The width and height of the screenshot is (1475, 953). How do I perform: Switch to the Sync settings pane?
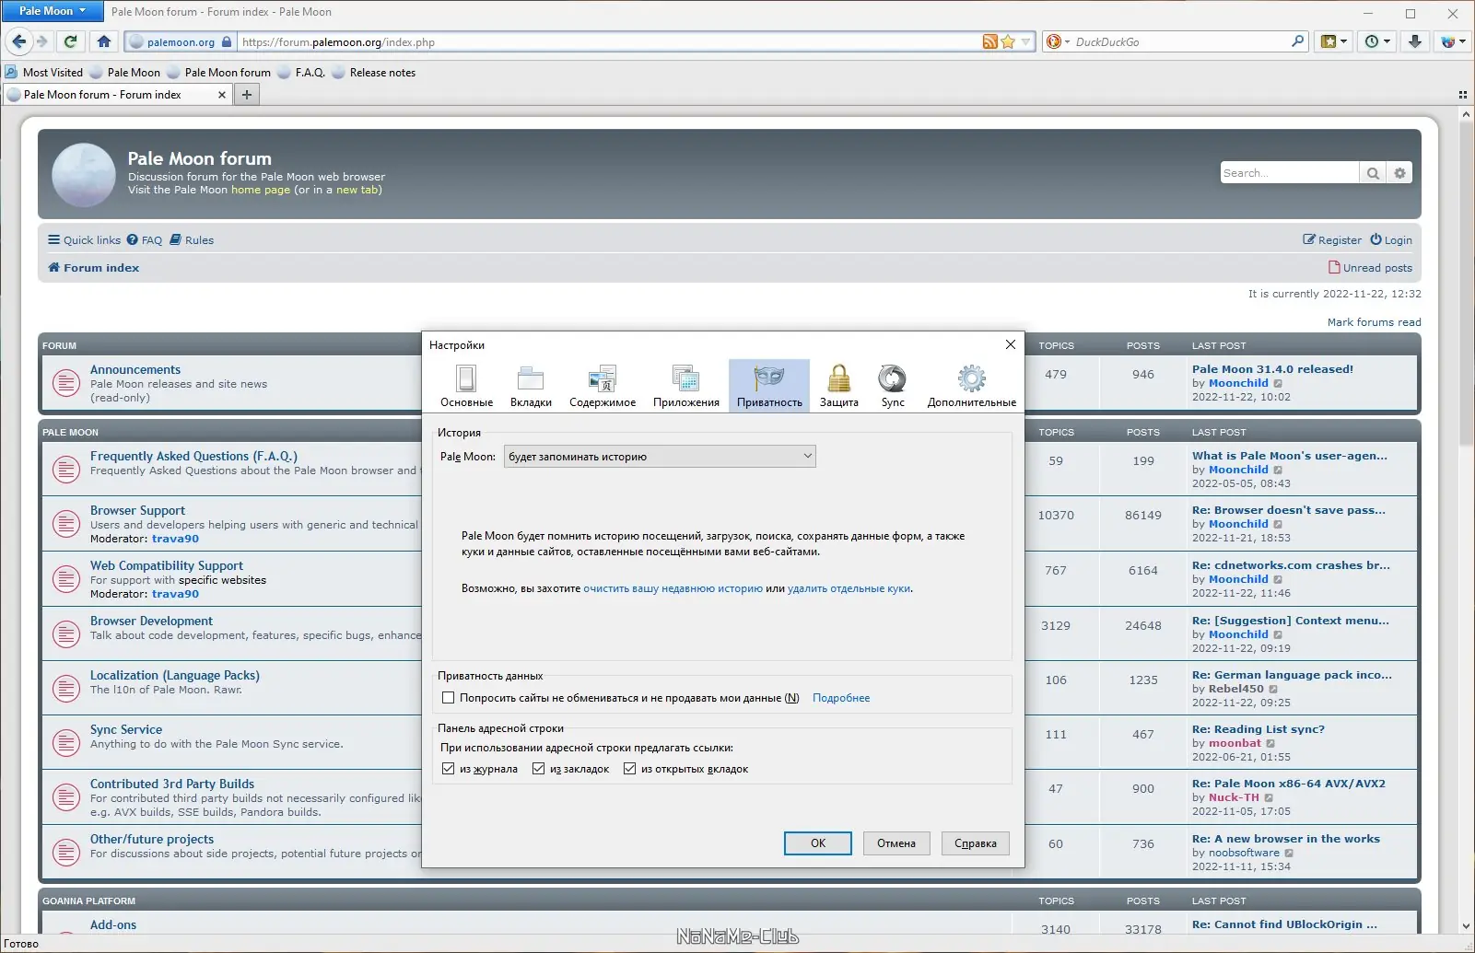[x=893, y=386]
